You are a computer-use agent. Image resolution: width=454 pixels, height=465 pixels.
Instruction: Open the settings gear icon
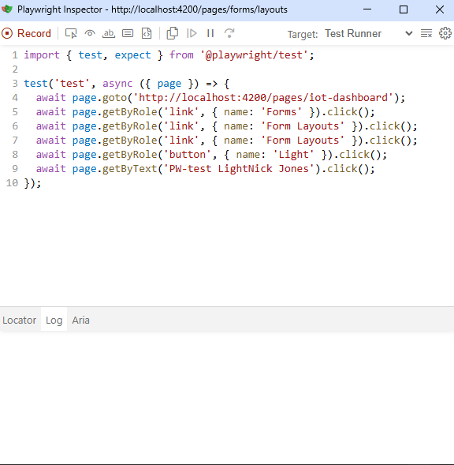445,33
